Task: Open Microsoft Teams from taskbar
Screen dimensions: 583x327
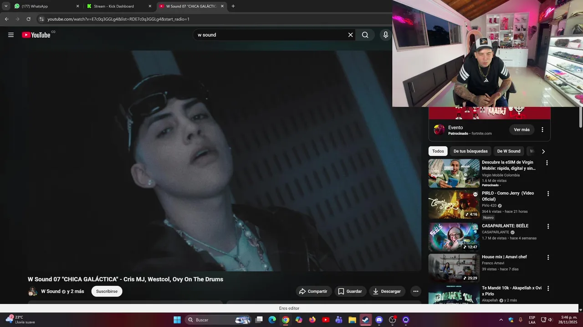Action: pos(338,320)
